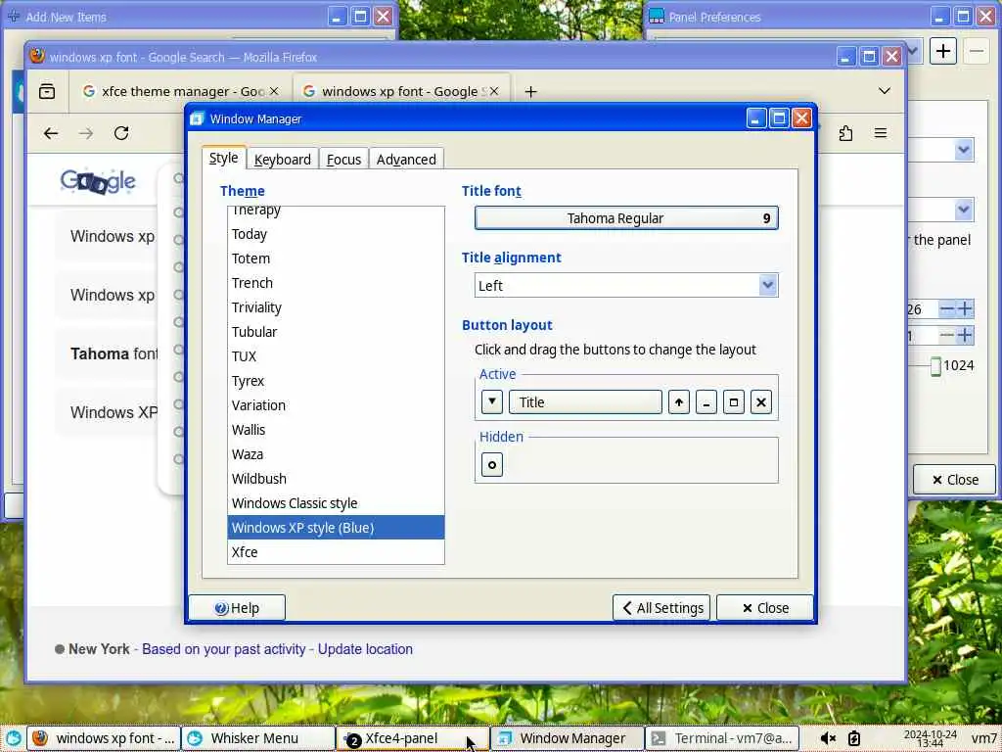The height and width of the screenshot is (752, 1002).
Task: Open the Title alignment dropdown
Action: (626, 285)
